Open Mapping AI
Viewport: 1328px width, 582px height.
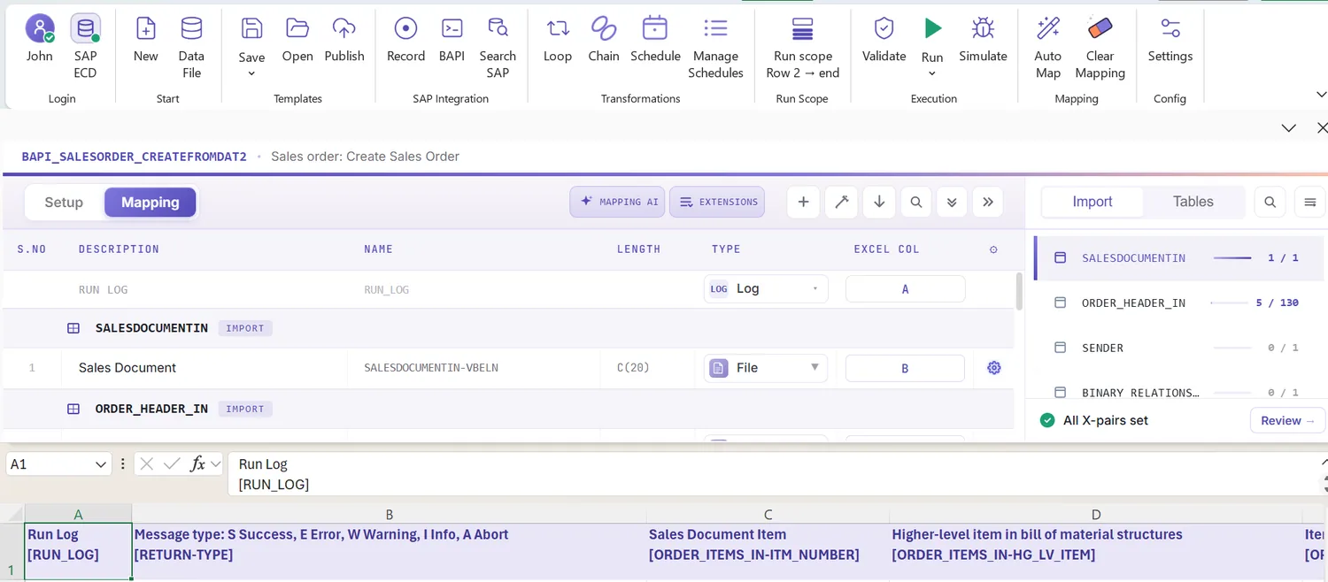[x=619, y=202]
